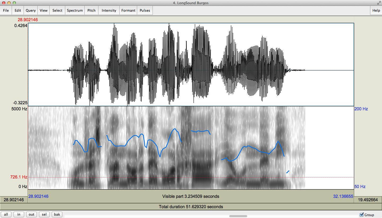Open the Help menu

point(376,10)
